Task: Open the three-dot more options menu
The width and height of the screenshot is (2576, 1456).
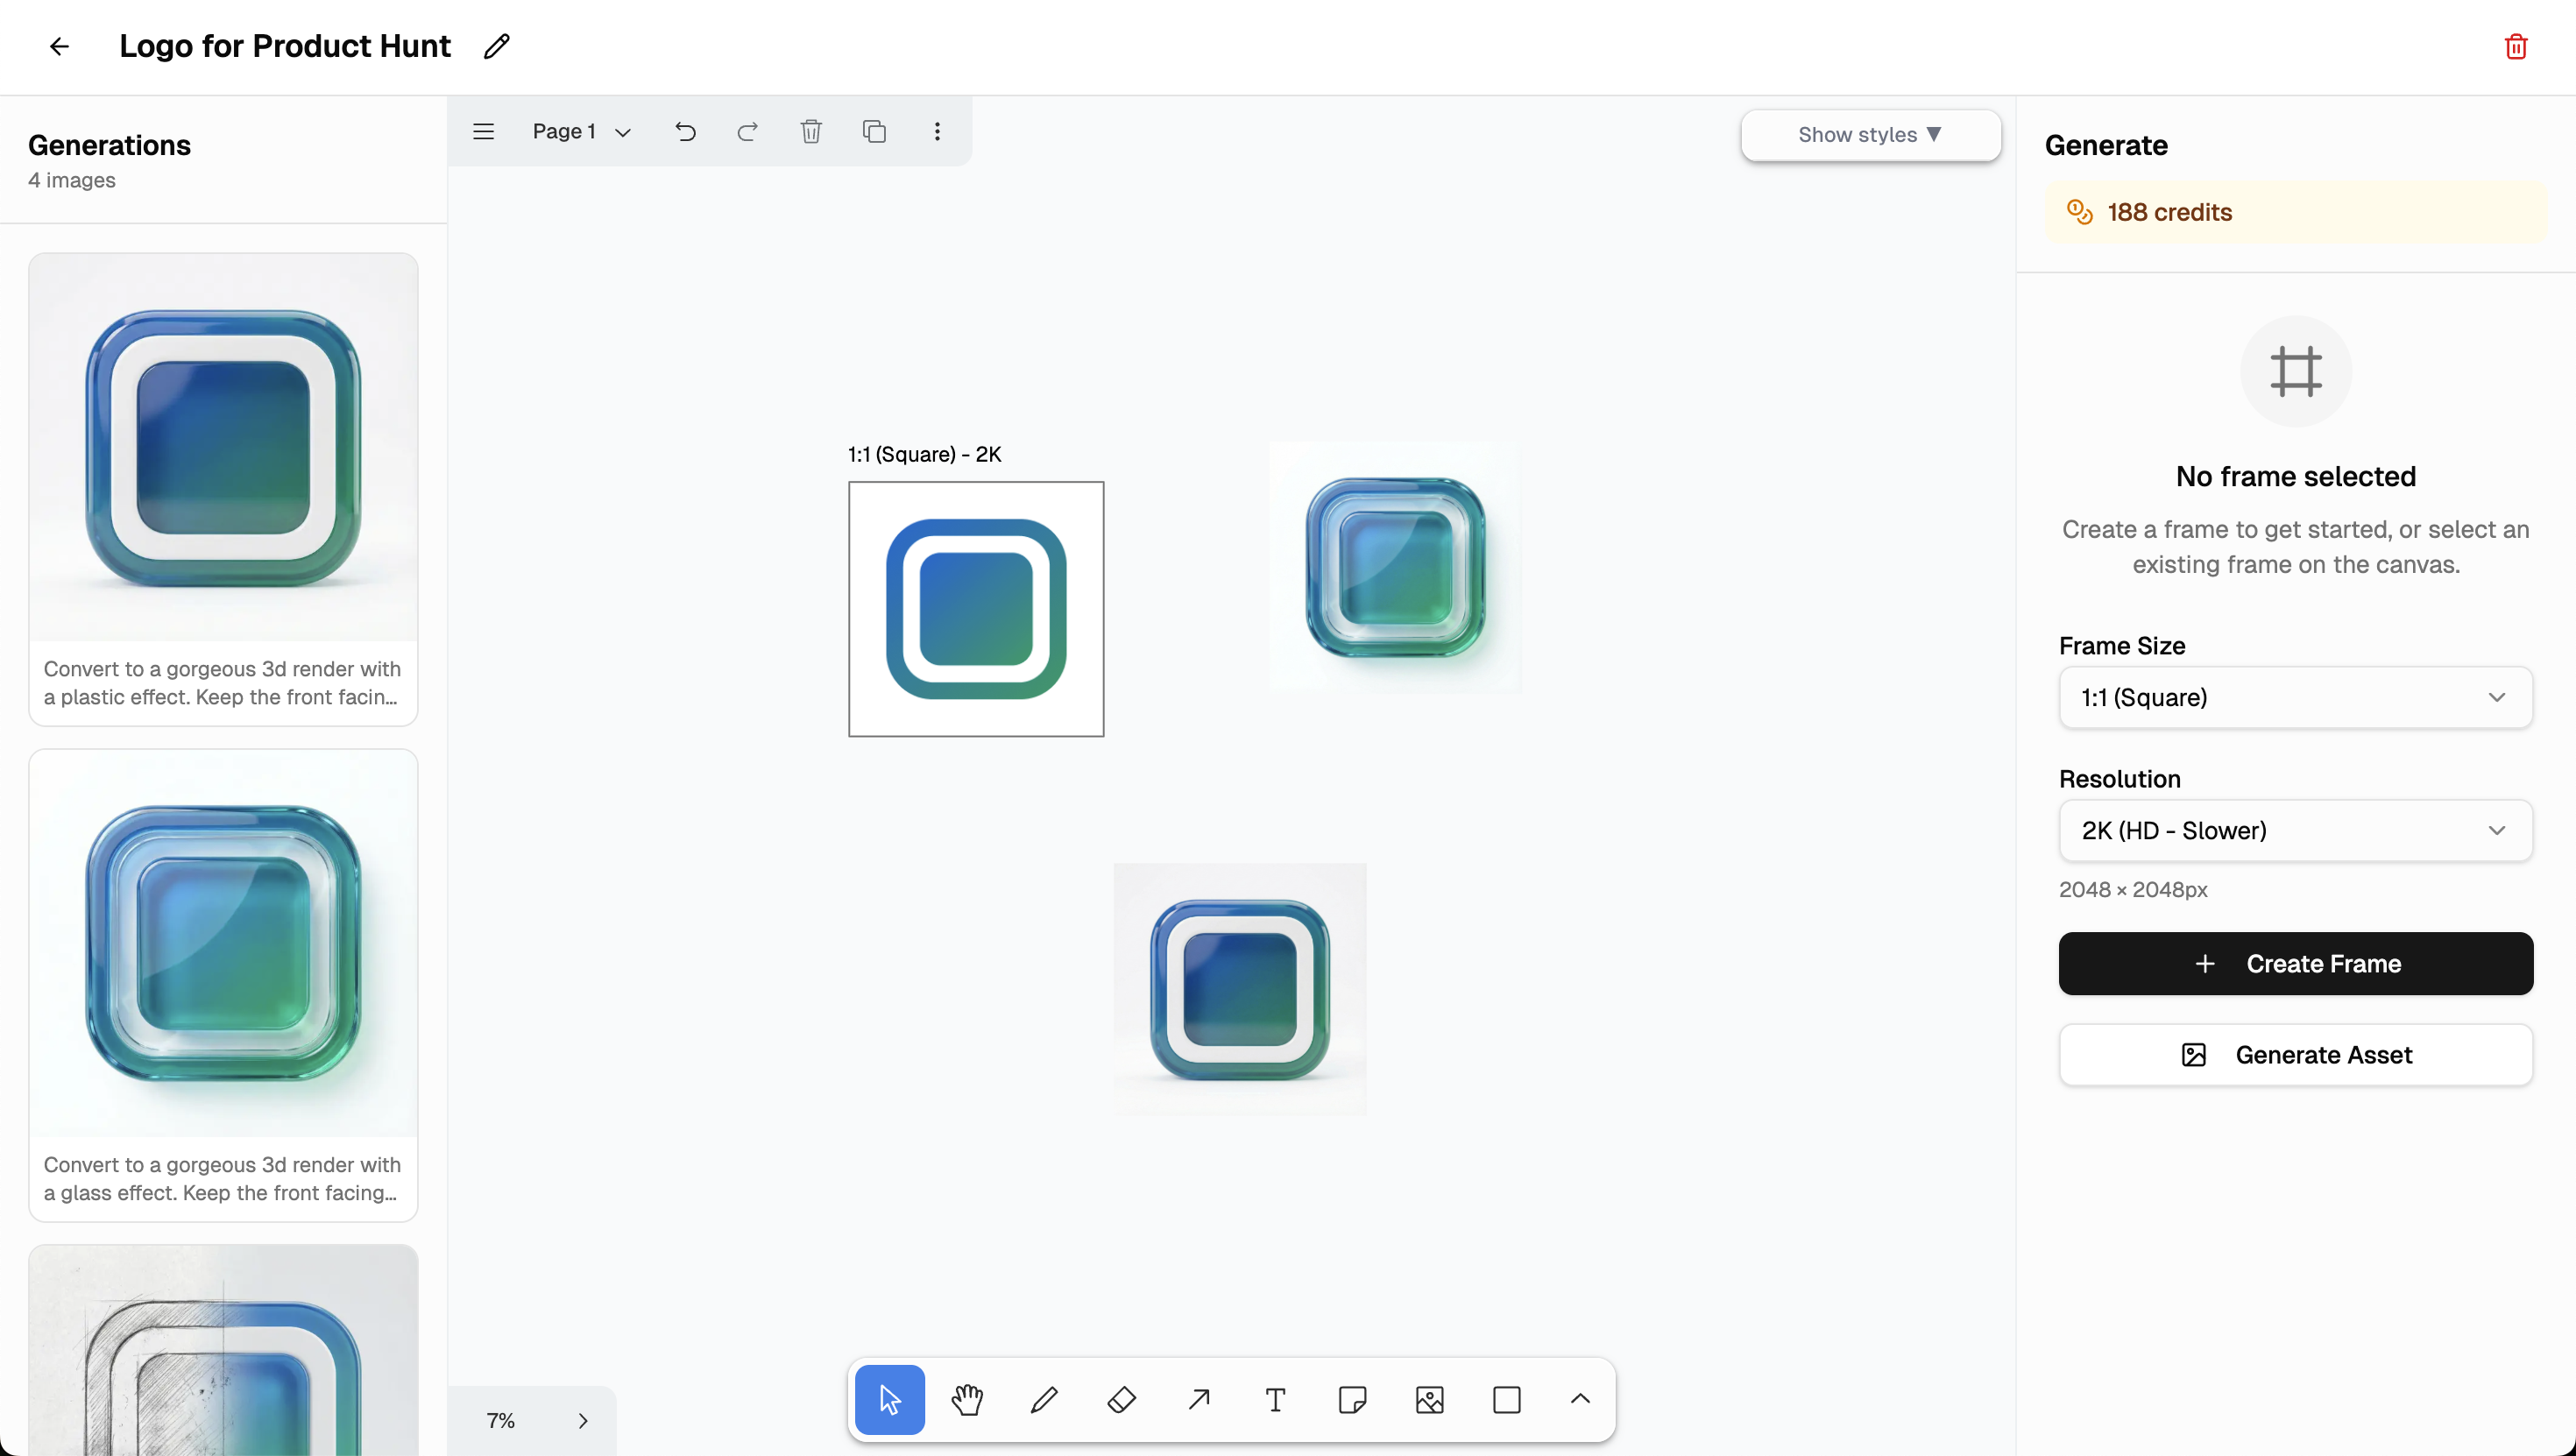Action: (x=937, y=131)
